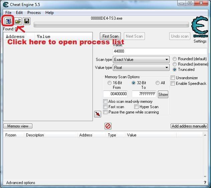Save the current table with floppy icon
The height and width of the screenshot is (188, 211).
click(x=26, y=21)
